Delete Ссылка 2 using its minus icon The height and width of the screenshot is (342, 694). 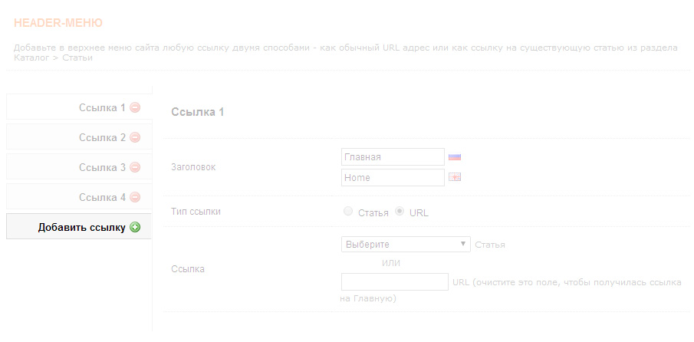(135, 138)
